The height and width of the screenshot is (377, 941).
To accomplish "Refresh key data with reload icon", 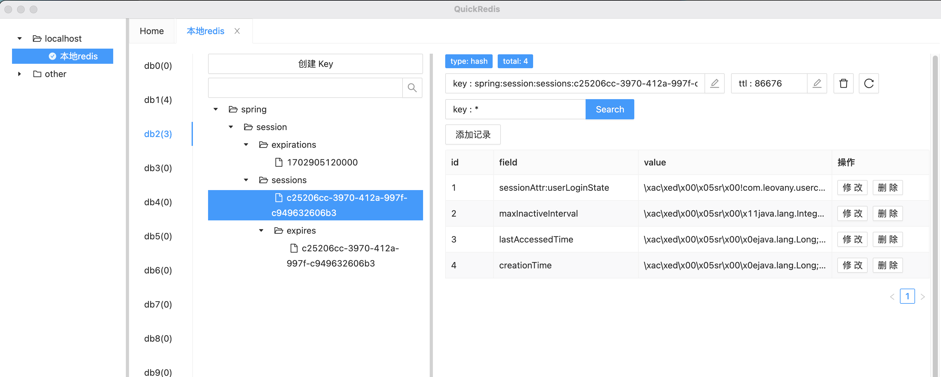I will [868, 83].
